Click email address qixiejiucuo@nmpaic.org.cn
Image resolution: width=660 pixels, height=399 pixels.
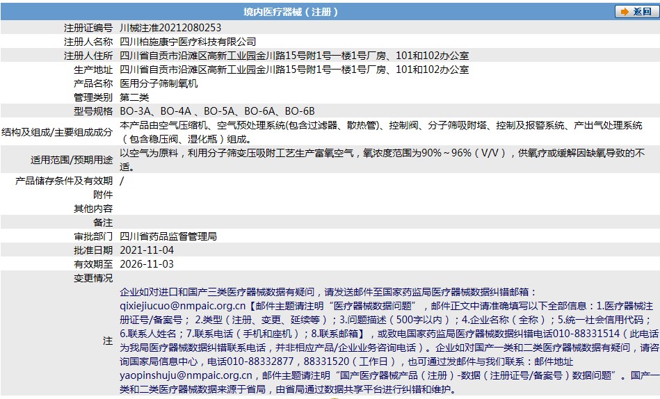click(x=182, y=306)
